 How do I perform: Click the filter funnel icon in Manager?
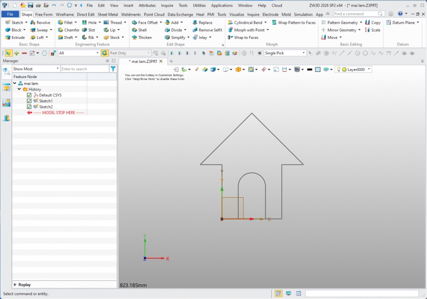pos(113,69)
